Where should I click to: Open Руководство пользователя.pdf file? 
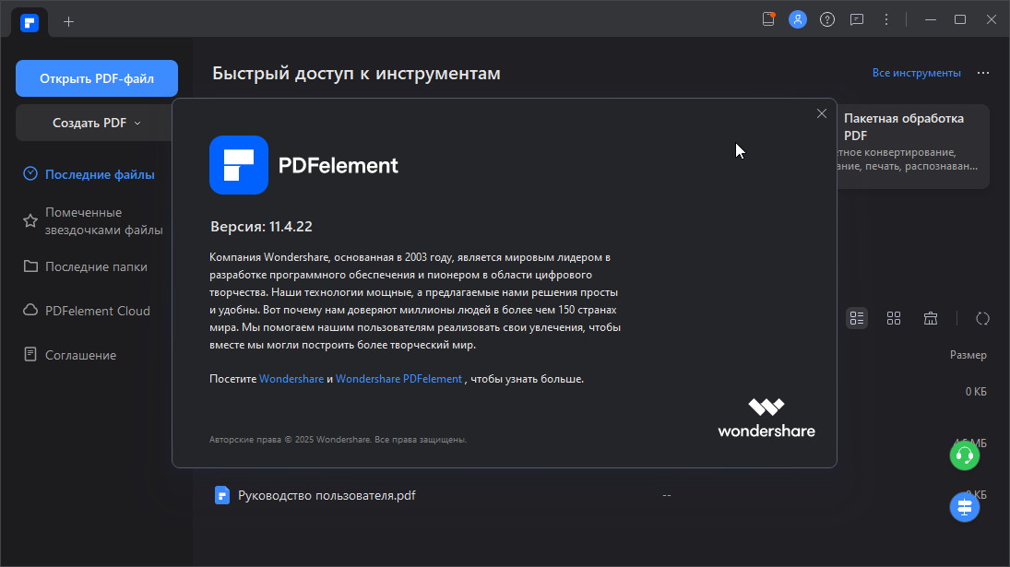click(x=327, y=496)
